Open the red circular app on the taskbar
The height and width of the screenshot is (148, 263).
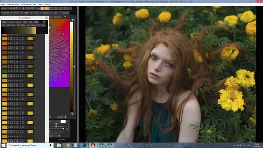93,145
